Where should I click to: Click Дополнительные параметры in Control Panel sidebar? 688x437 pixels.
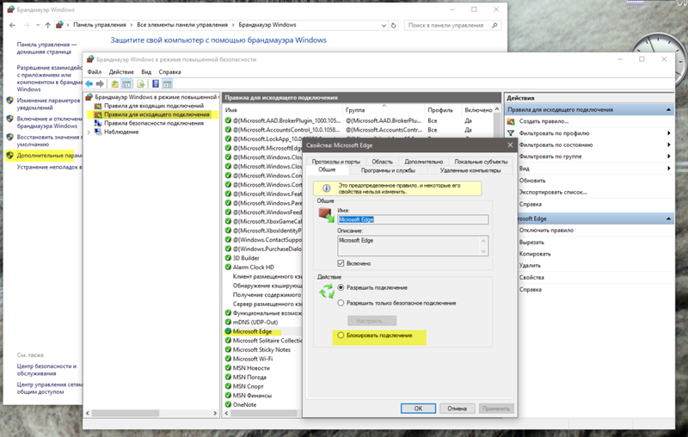[49, 156]
